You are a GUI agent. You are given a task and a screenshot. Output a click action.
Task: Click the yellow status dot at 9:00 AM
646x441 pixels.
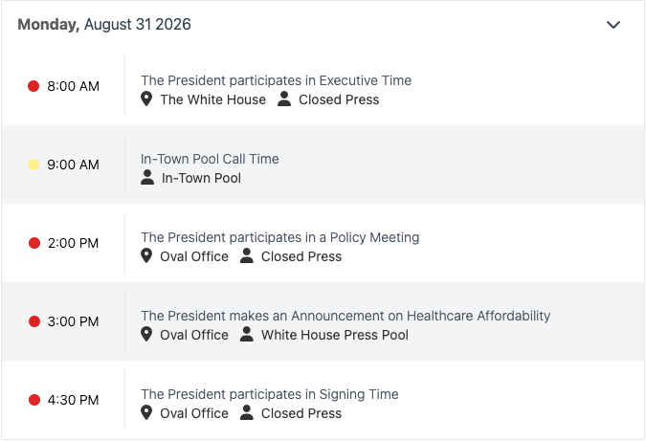33,165
